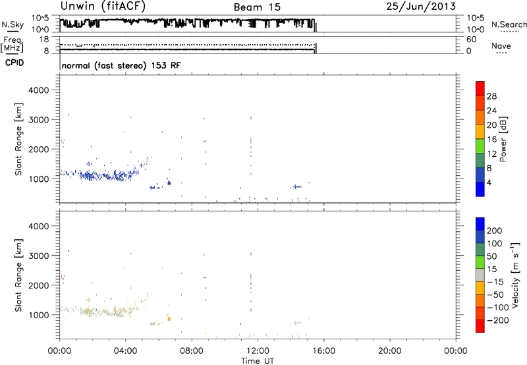527x365 pixels.
Task: Click the "Time UT" axis title
Action: tap(258, 360)
